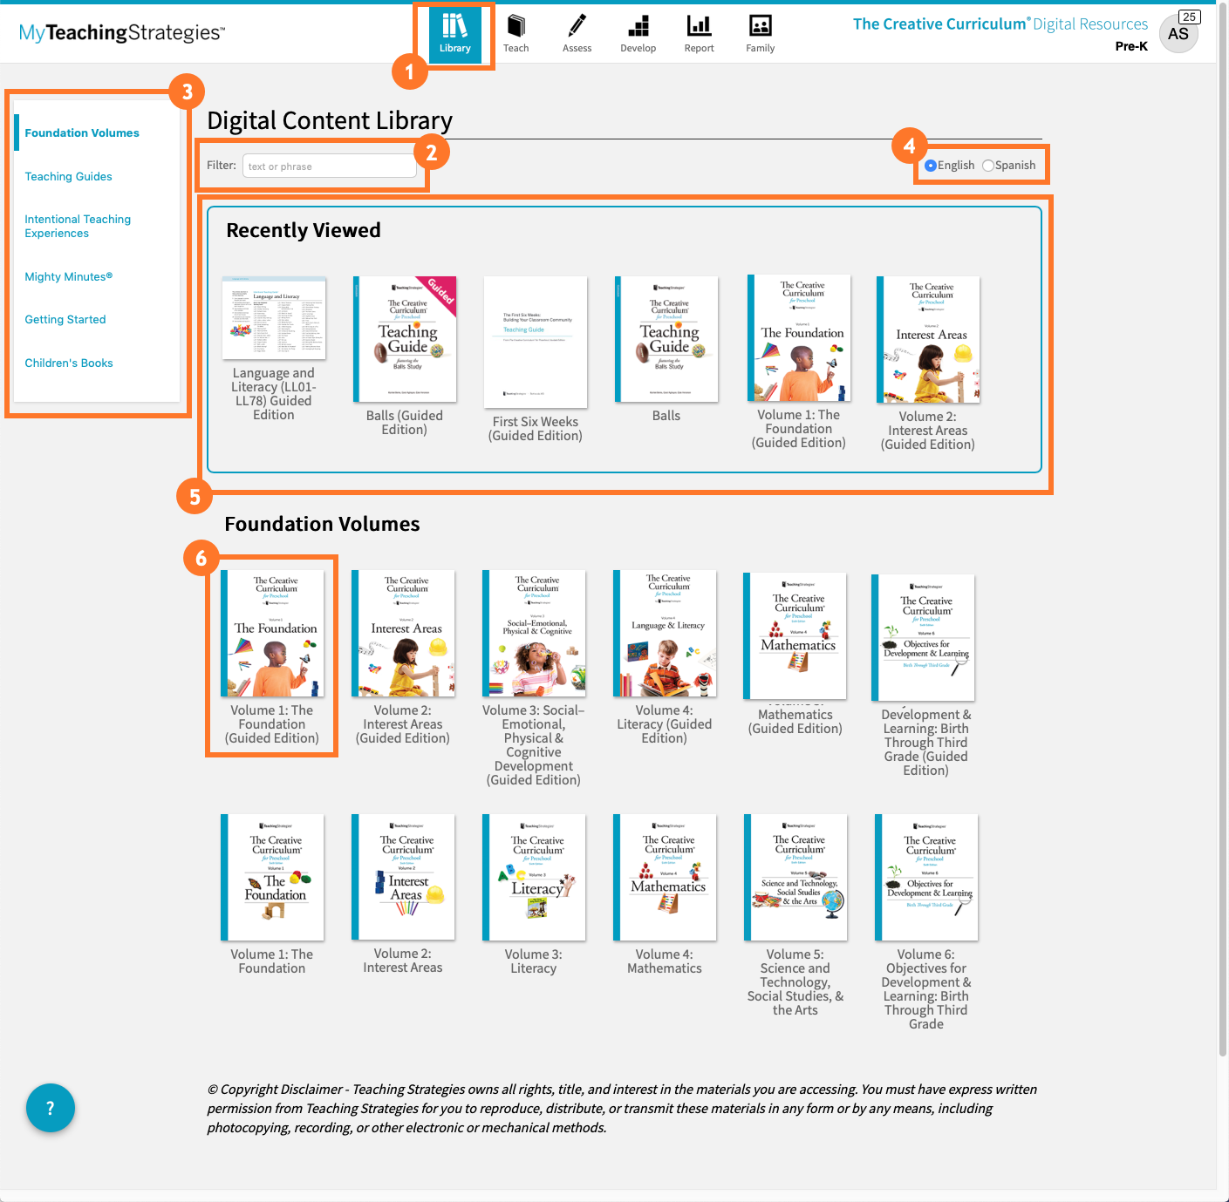Select the English language radio button
Screen dimensions: 1229x1202
coord(931,165)
